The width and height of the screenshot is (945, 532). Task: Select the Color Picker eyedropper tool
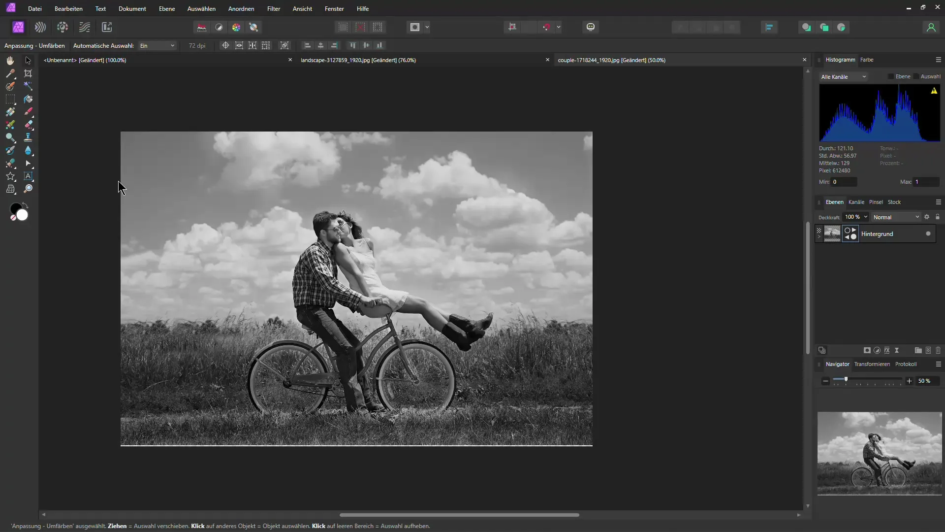10,73
